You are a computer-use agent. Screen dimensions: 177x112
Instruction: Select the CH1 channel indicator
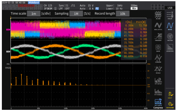(4, 5)
